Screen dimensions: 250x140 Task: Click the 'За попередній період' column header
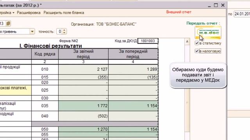tap(133, 54)
